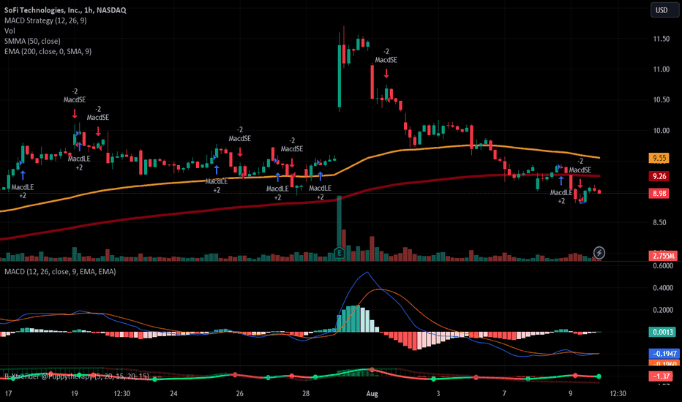The height and width of the screenshot is (402, 682).
Task: Click the SMMA (50, close) legend
Action: tap(32, 41)
